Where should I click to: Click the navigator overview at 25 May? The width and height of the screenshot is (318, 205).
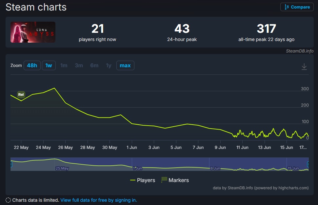click(x=62, y=168)
